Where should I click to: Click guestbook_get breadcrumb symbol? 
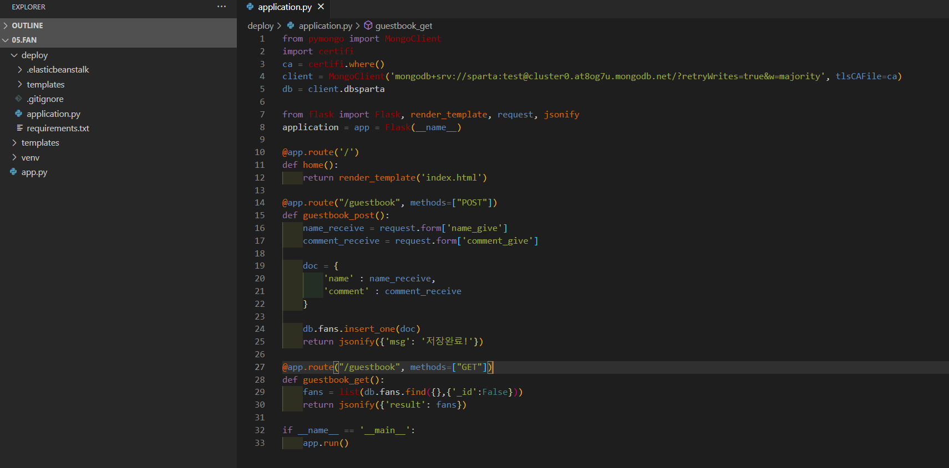click(x=404, y=25)
